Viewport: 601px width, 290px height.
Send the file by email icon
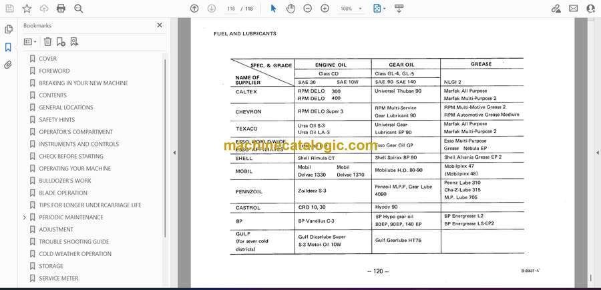pos(574,9)
